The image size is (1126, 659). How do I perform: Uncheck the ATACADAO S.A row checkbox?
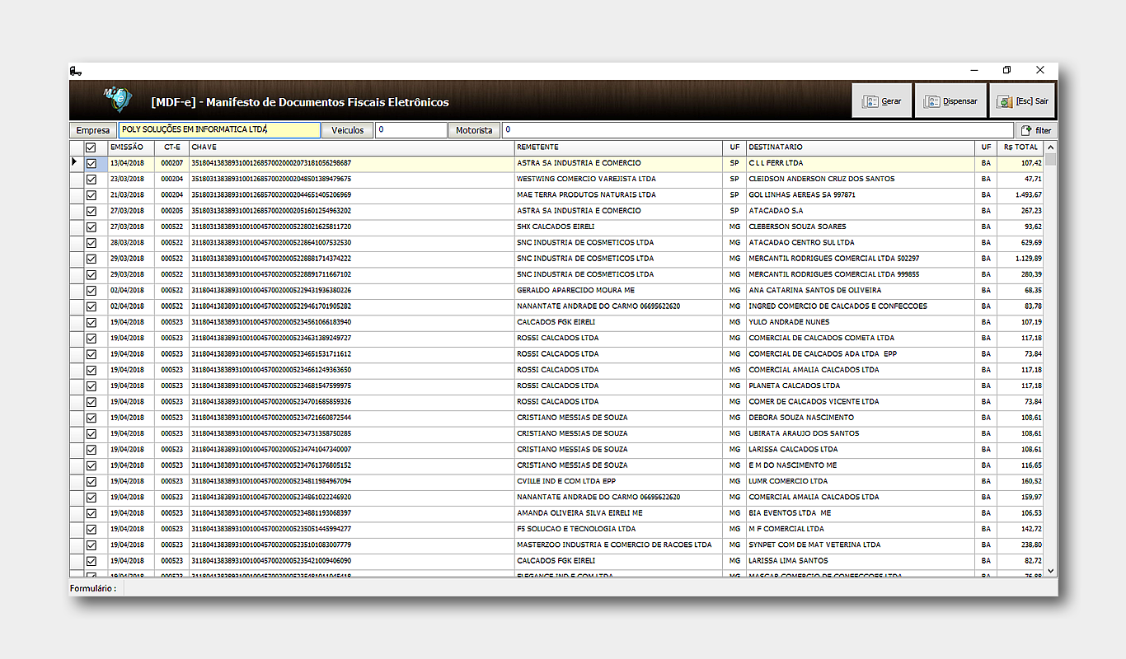click(91, 211)
